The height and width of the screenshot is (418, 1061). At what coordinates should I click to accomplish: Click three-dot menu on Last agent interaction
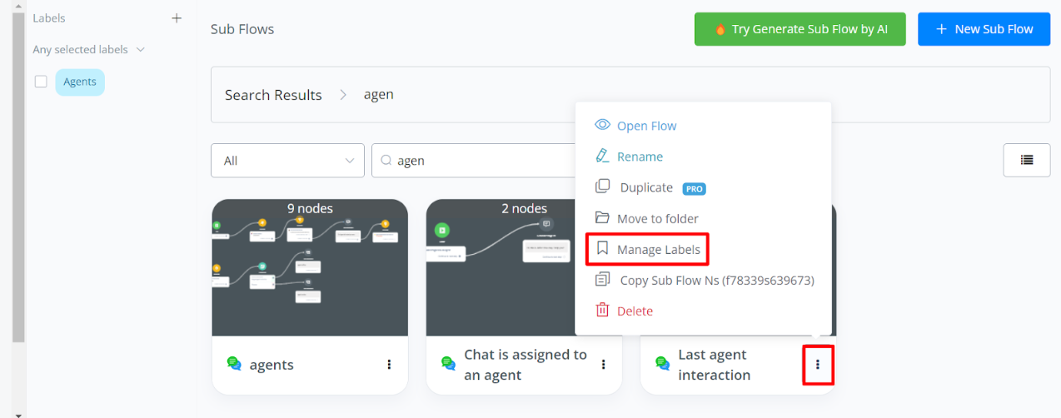(x=818, y=365)
